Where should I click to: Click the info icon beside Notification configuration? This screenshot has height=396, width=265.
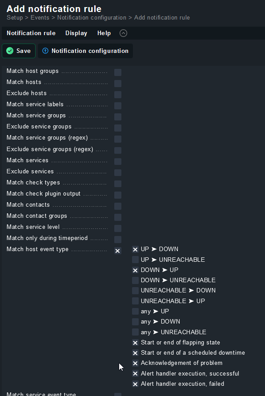pyautogui.click(x=46, y=51)
